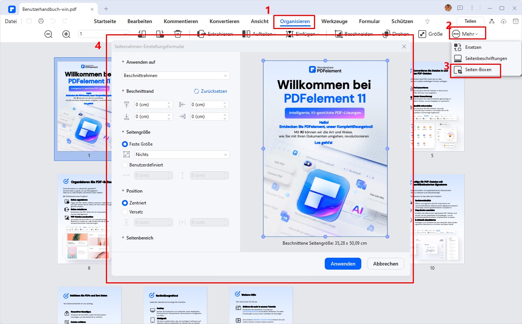
Task: Click the save icon beside Datei
Action: tap(29, 21)
